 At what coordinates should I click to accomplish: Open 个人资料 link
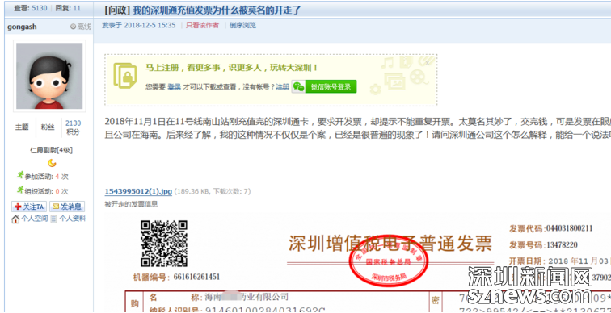[x=73, y=219]
